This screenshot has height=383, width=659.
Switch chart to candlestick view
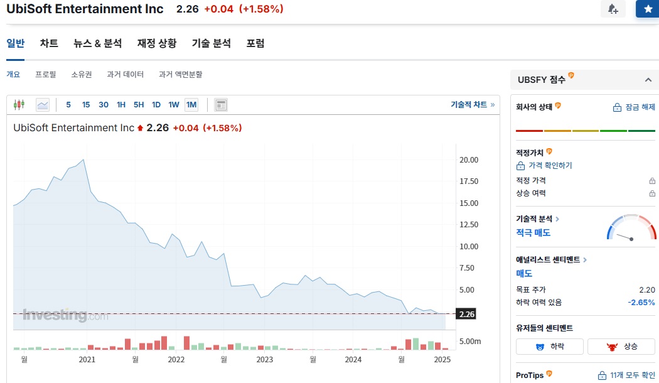pos(19,105)
